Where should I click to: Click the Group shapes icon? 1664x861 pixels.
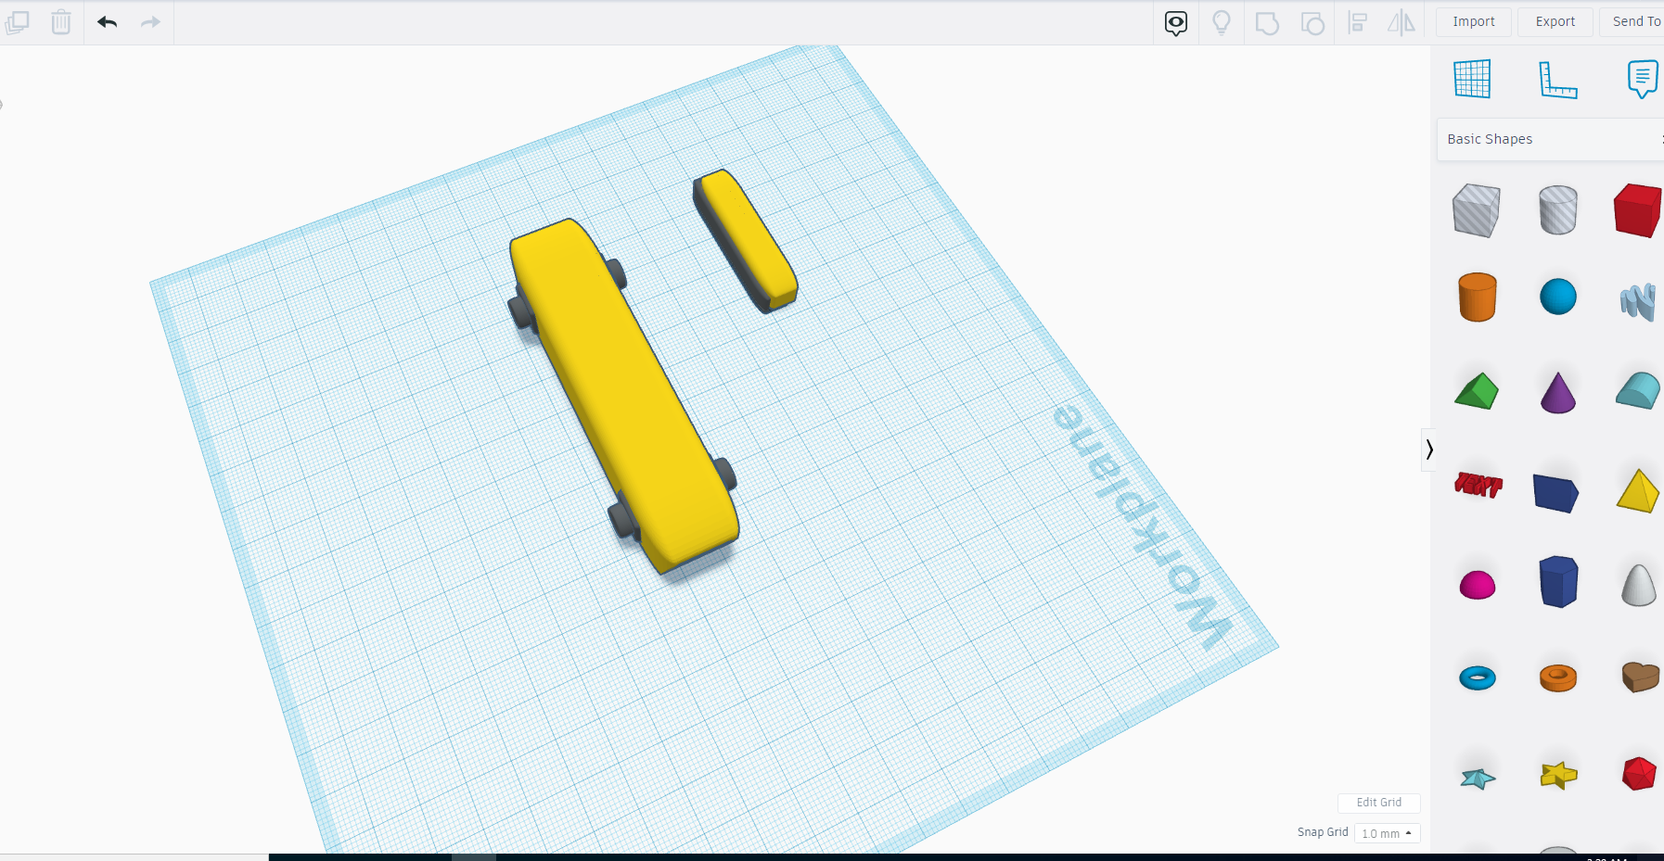click(x=1267, y=23)
